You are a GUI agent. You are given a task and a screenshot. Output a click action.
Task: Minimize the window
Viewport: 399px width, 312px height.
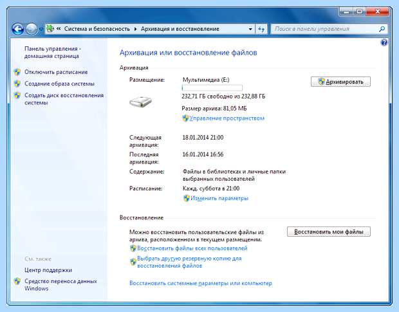[346, 12]
